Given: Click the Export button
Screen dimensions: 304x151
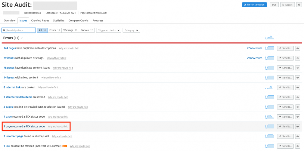Looking at the screenshot, I should click(x=287, y=5).
